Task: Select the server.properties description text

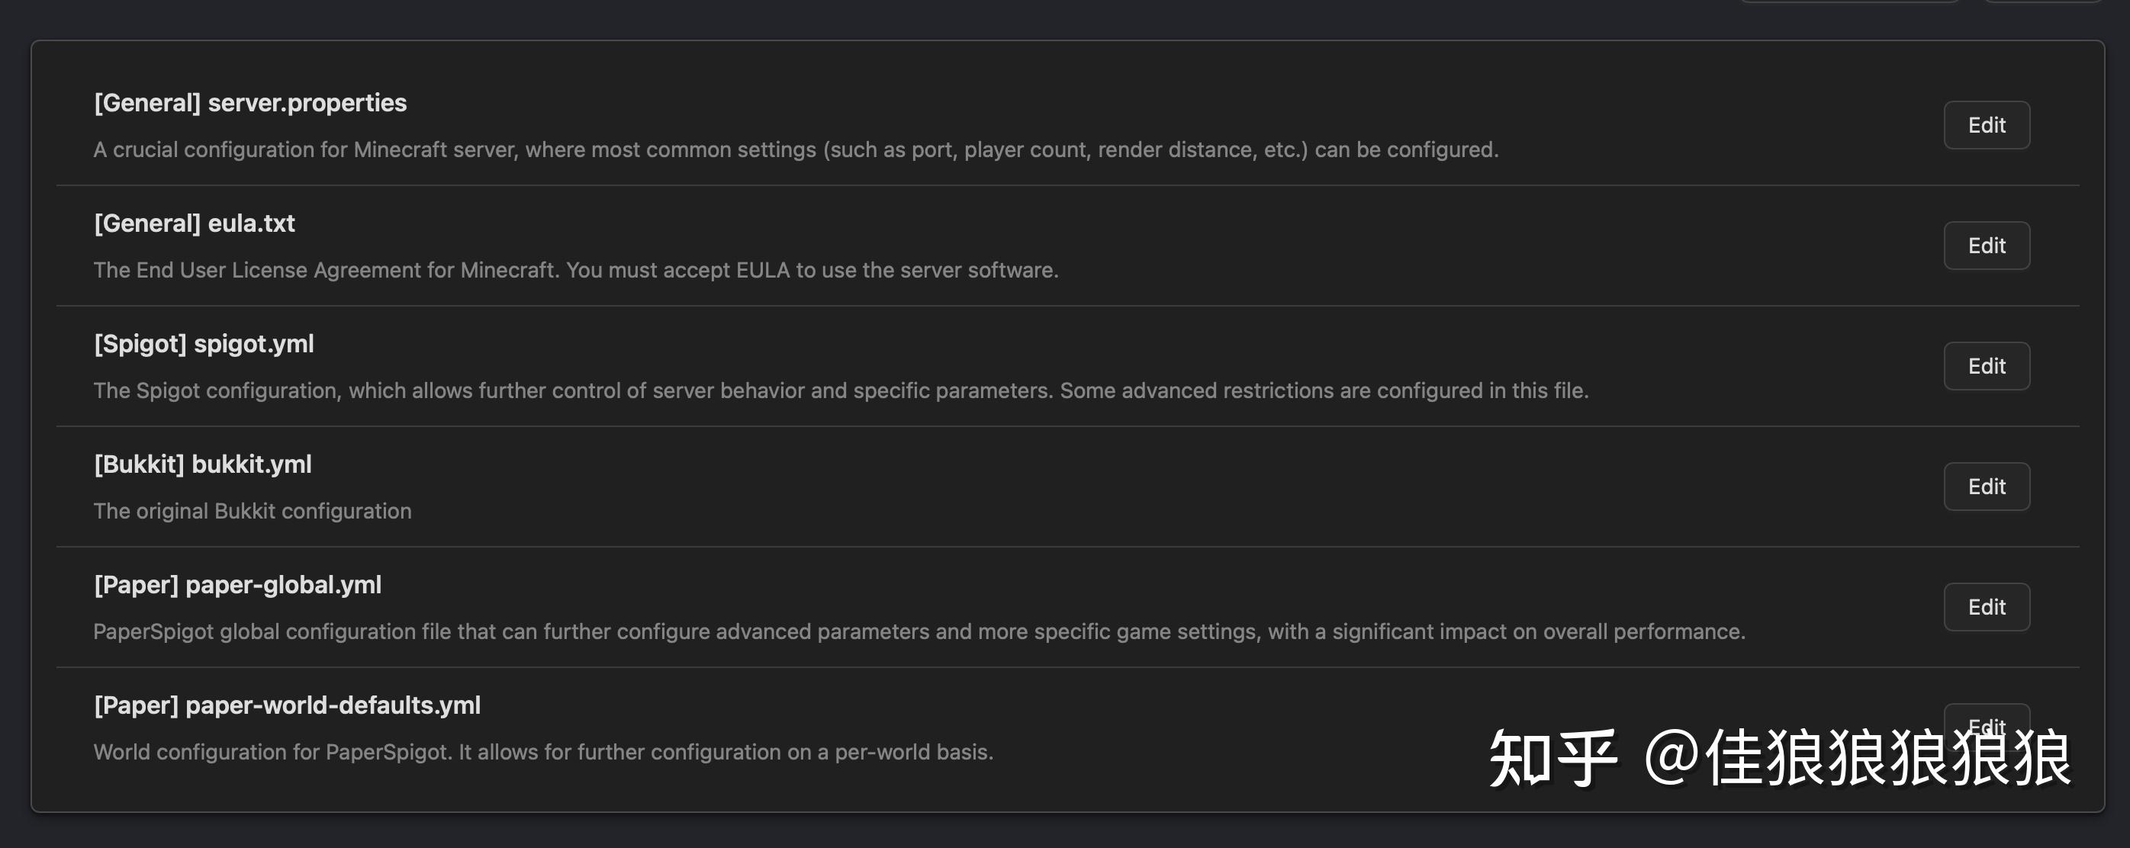Action: [795, 149]
